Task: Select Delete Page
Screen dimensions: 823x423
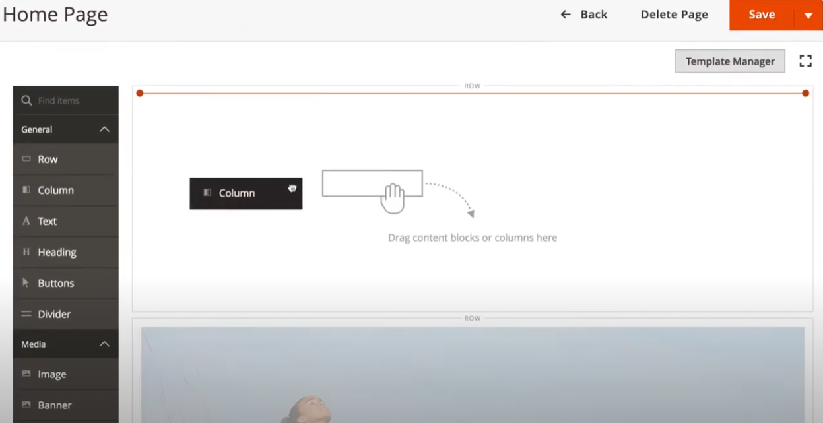Action: point(674,14)
